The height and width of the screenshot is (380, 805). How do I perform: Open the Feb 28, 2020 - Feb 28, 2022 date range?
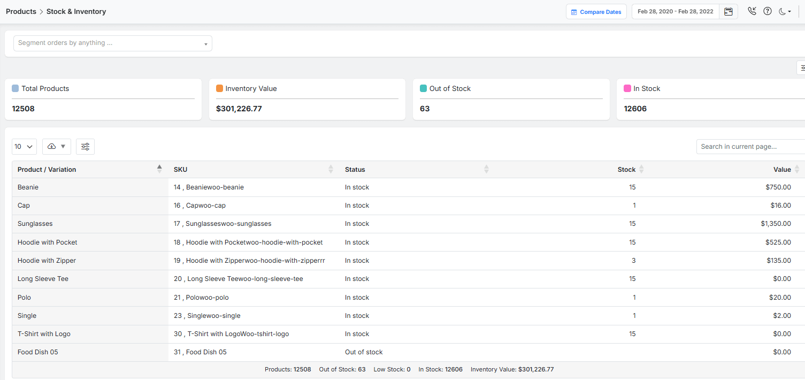675,12
